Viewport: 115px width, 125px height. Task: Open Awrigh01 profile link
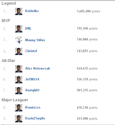(x=32, y=90)
